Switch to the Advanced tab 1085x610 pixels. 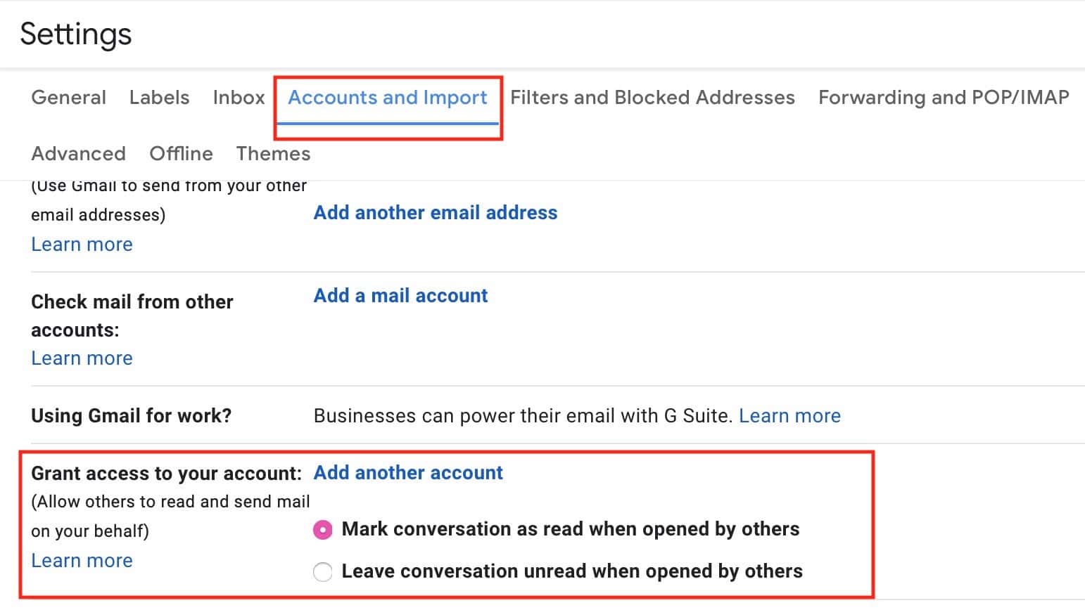[79, 153]
